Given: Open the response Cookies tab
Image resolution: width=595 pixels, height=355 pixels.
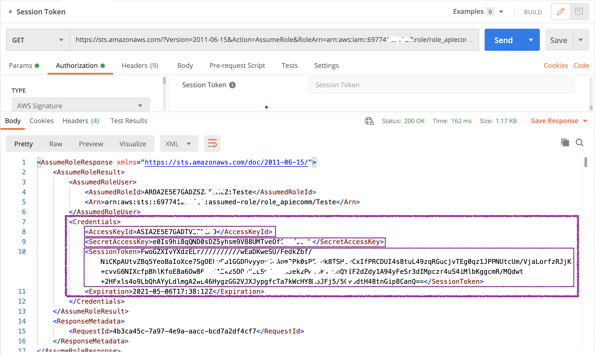Looking at the screenshot, I should point(41,121).
